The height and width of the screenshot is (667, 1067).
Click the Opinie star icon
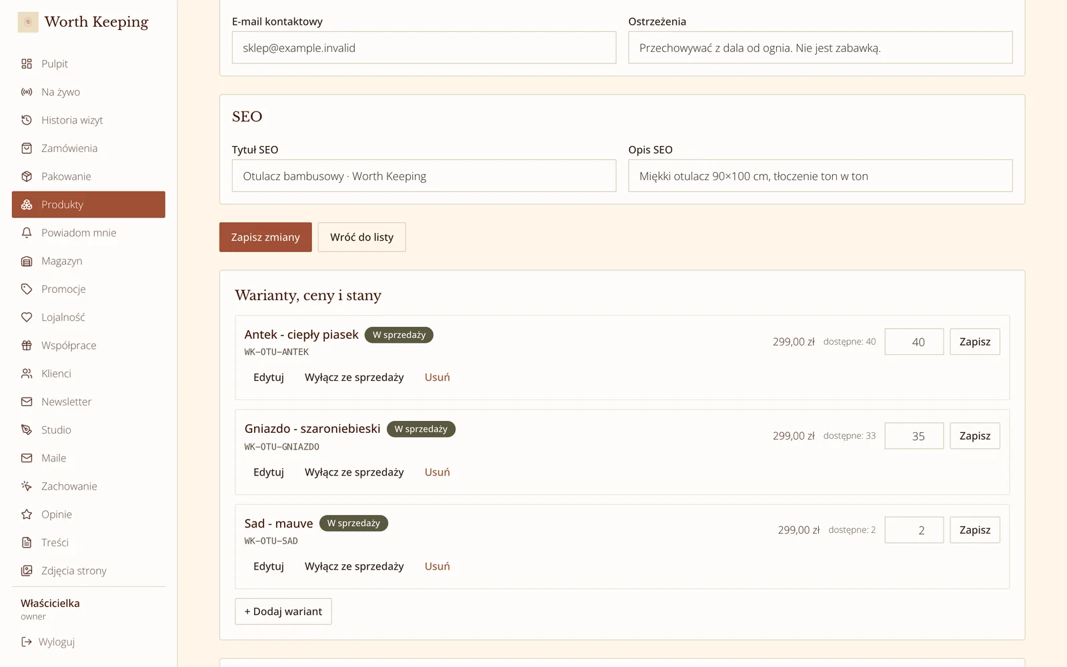(27, 514)
